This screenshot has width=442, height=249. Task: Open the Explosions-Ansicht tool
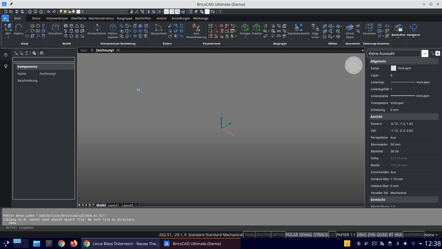tap(299, 30)
